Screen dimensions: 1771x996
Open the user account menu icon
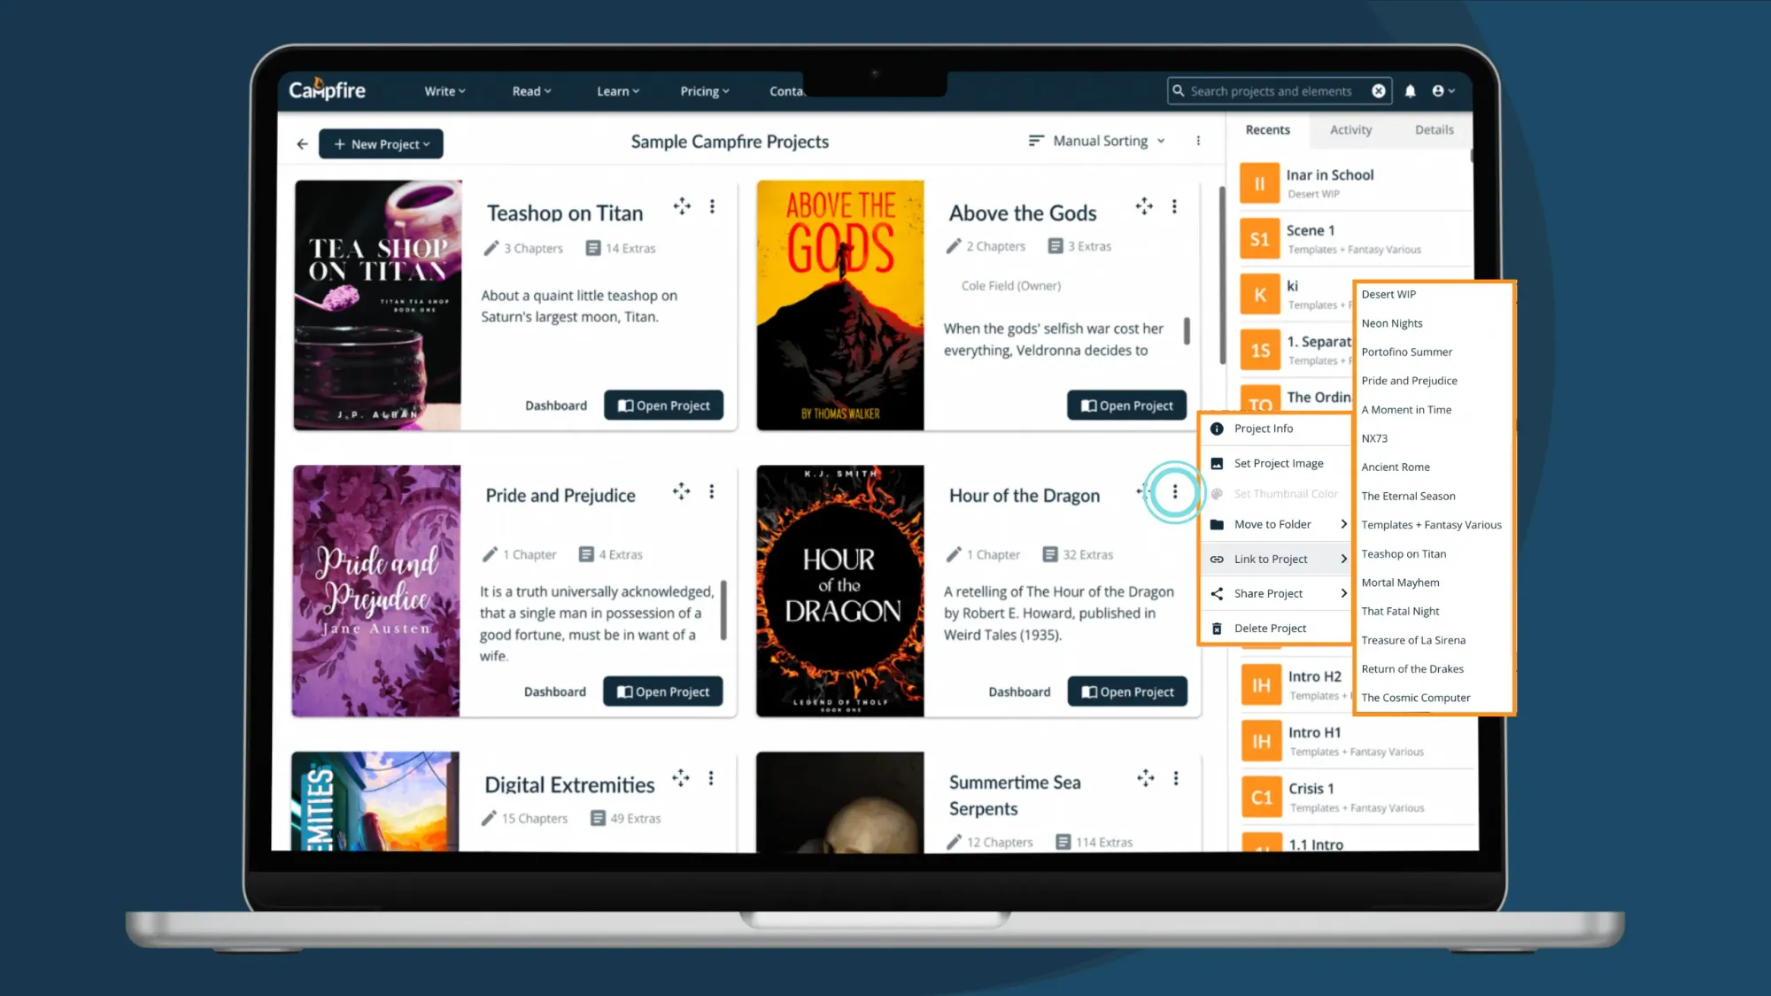click(x=1442, y=91)
